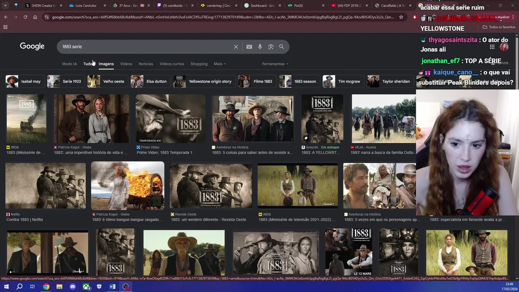Open the on-screen keyboard input tool

click(x=249, y=47)
